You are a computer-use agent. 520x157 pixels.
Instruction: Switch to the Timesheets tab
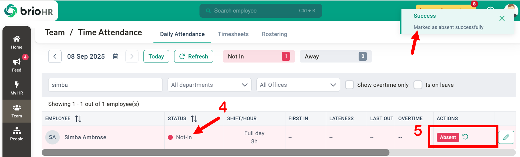[233, 34]
